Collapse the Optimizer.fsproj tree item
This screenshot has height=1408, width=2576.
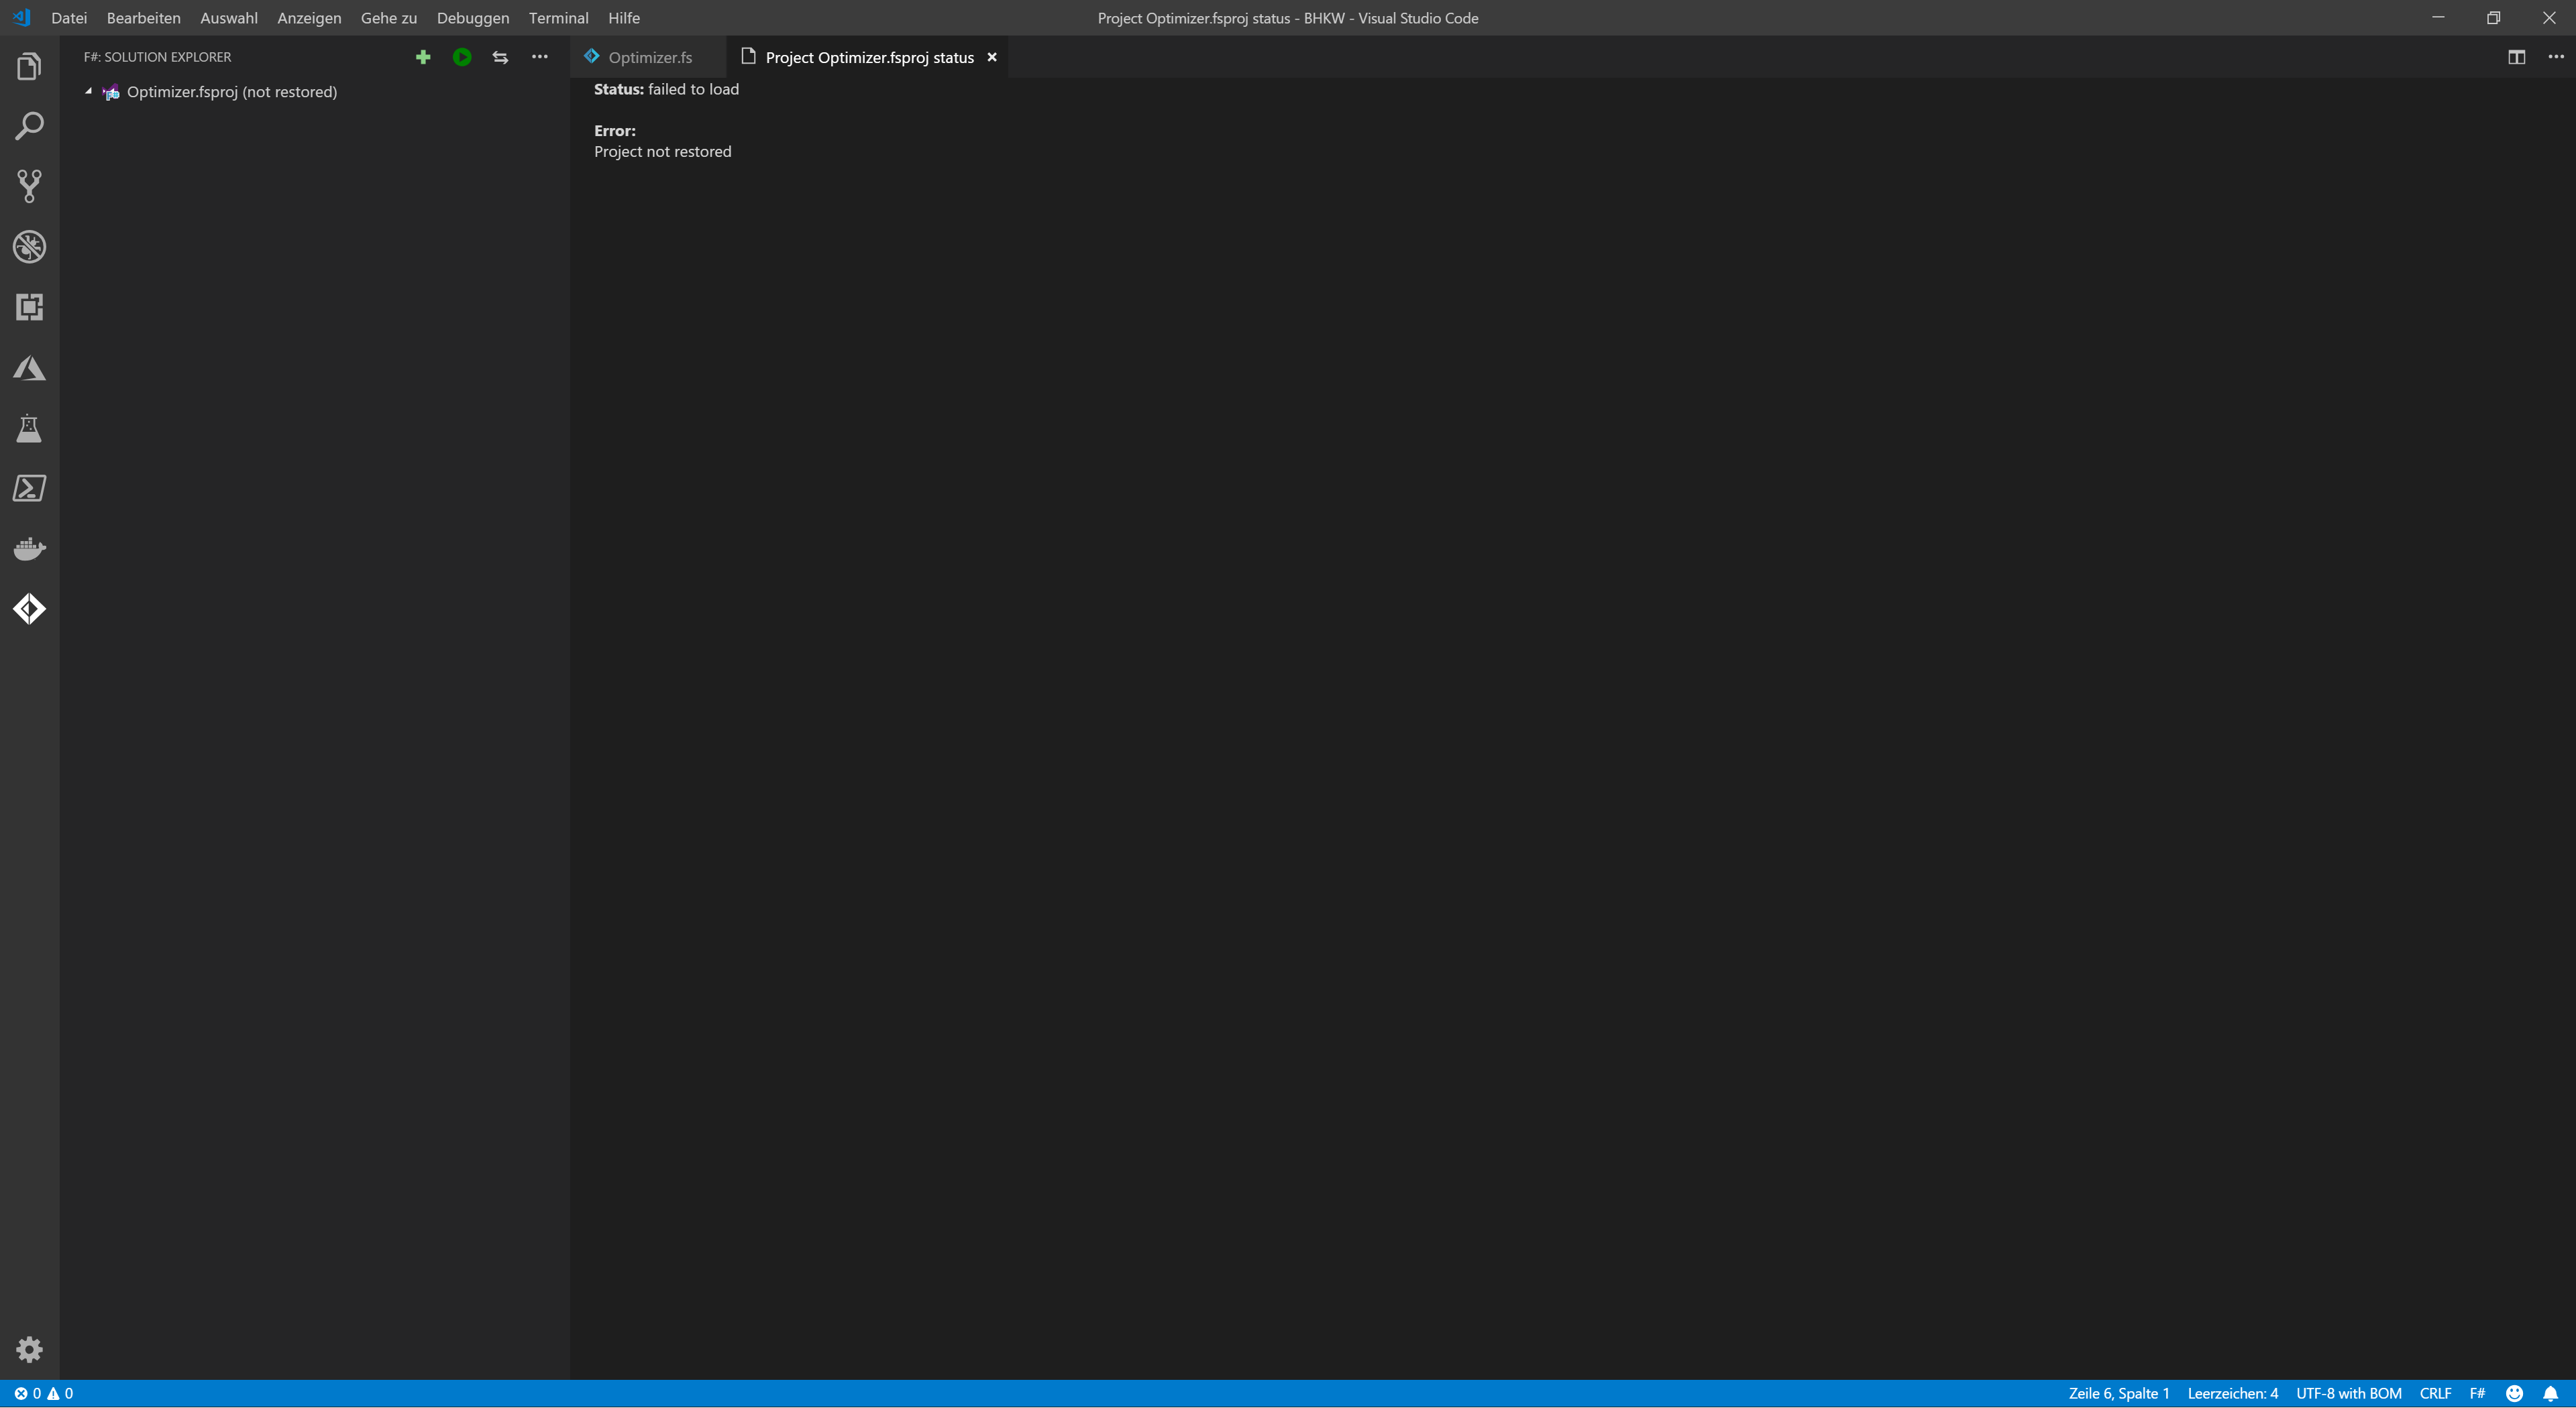pyautogui.click(x=88, y=91)
